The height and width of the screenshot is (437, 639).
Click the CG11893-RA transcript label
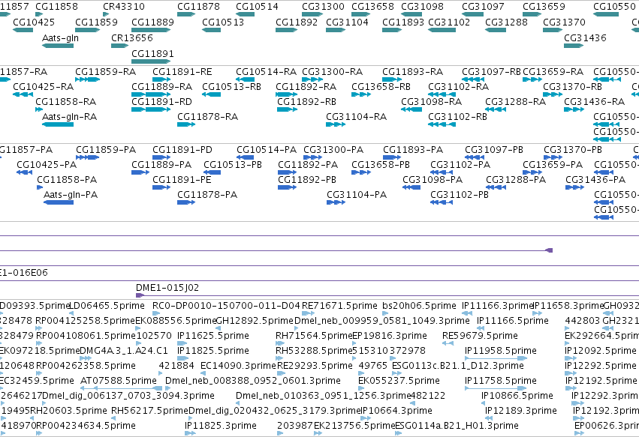click(x=413, y=72)
